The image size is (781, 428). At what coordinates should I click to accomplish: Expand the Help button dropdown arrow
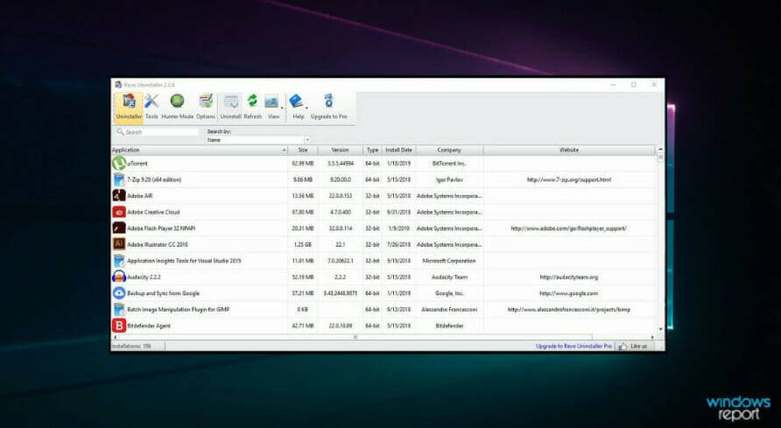coord(306,109)
